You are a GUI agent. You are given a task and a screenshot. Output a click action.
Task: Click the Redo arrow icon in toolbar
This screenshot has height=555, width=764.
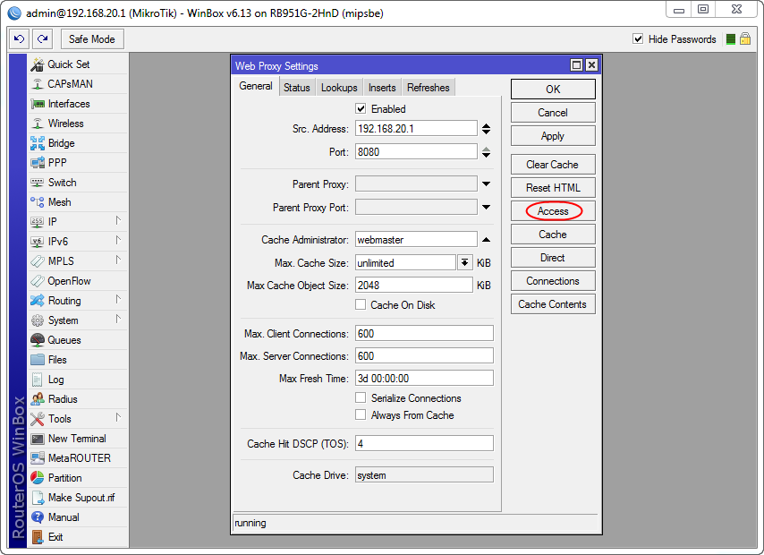42,39
